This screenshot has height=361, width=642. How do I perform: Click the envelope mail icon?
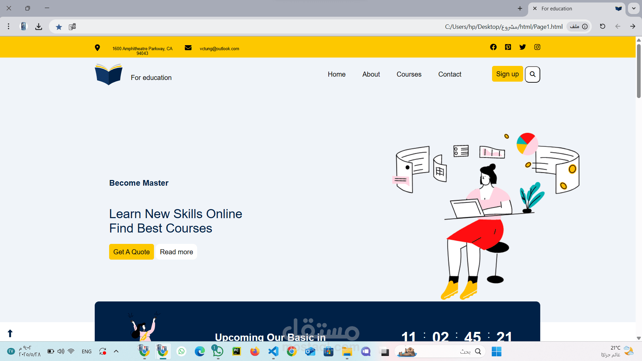click(188, 48)
